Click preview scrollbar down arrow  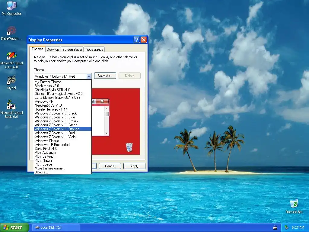[x=107, y=133]
